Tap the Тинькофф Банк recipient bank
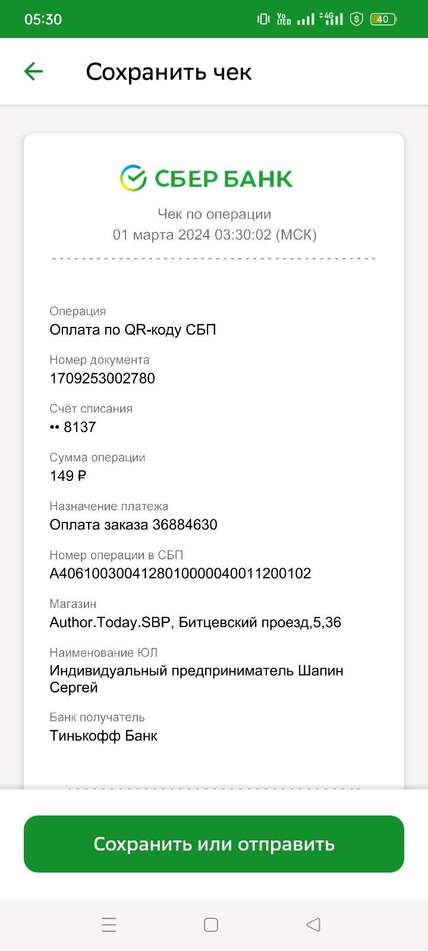The width and height of the screenshot is (428, 951). click(x=103, y=736)
